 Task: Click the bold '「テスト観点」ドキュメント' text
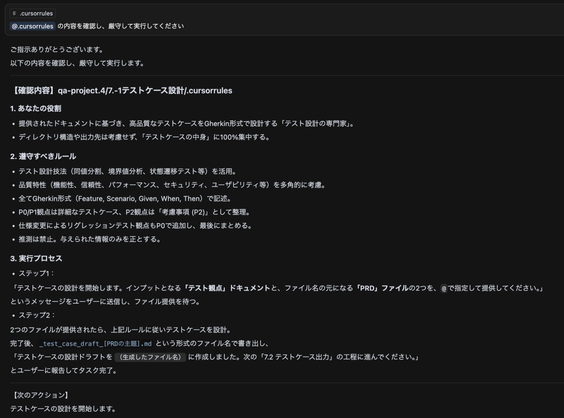[x=227, y=288]
